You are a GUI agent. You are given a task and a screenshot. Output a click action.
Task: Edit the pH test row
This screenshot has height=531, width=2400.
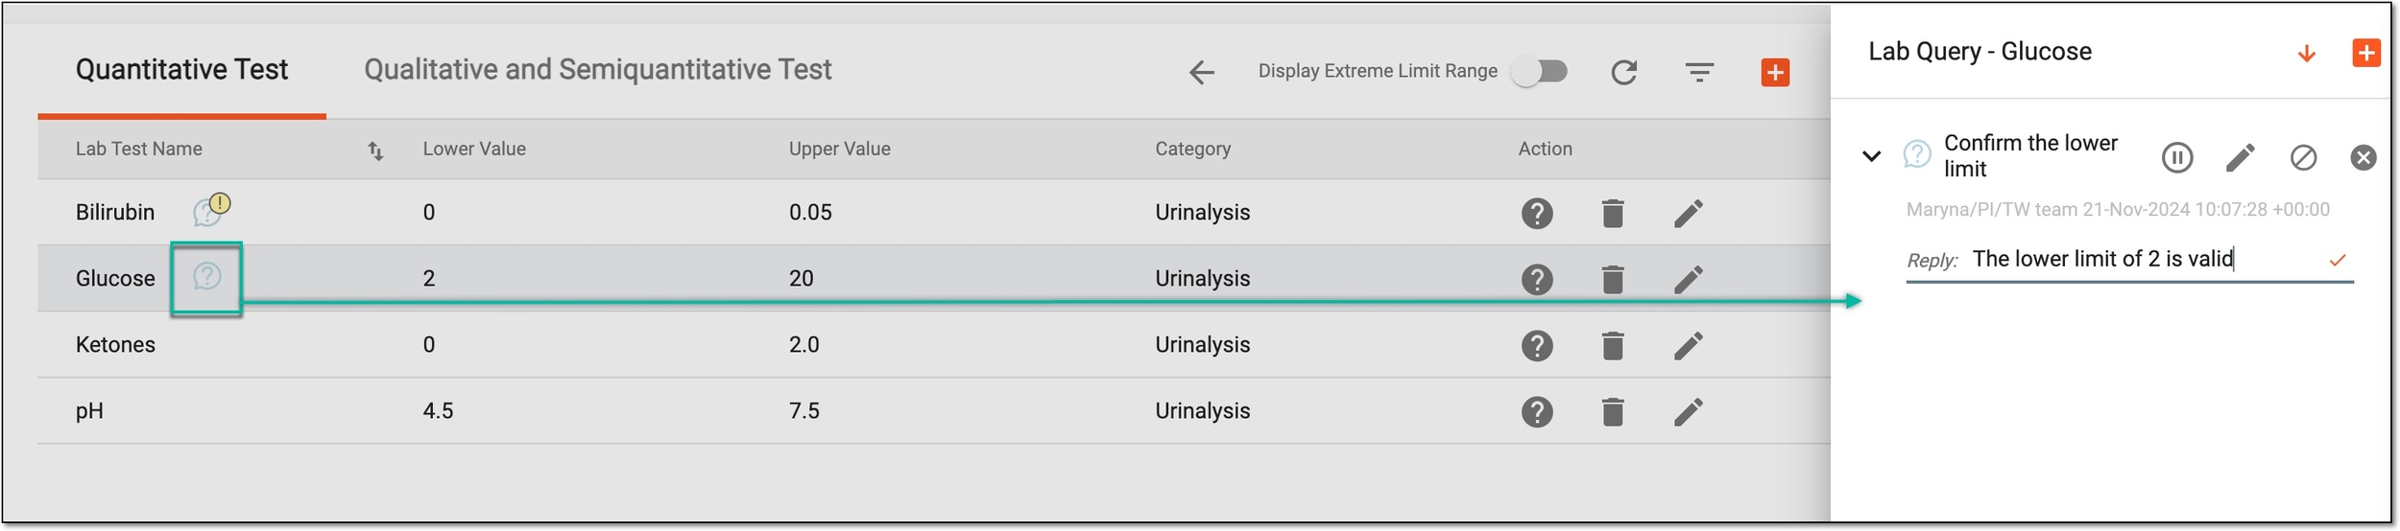pos(1689,411)
